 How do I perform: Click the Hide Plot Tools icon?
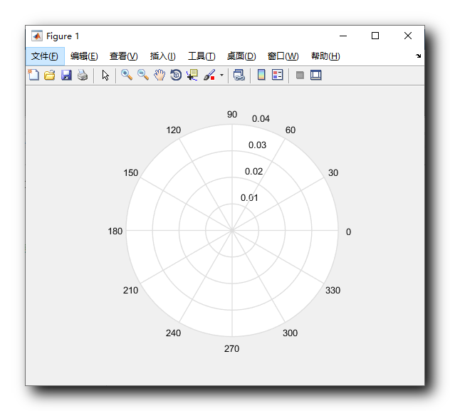pyautogui.click(x=300, y=76)
